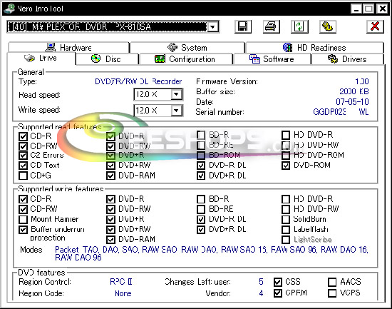Select the Drive tab
This screenshot has height=309, width=392.
tap(41, 59)
